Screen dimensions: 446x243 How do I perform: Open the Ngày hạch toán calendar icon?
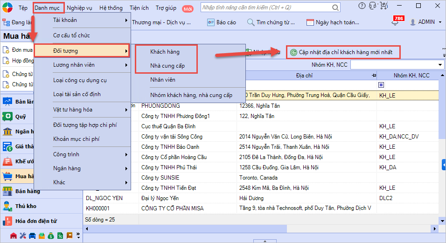tap(310, 22)
